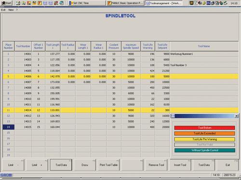Select tool length cell 169.803

point(53,121)
